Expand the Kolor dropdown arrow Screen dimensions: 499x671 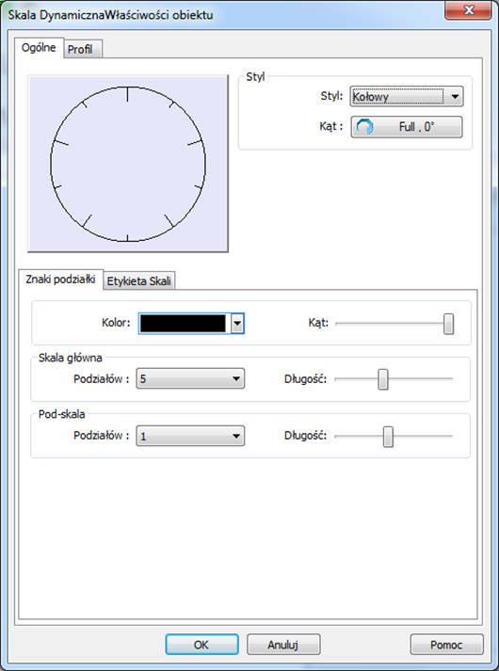tap(237, 323)
